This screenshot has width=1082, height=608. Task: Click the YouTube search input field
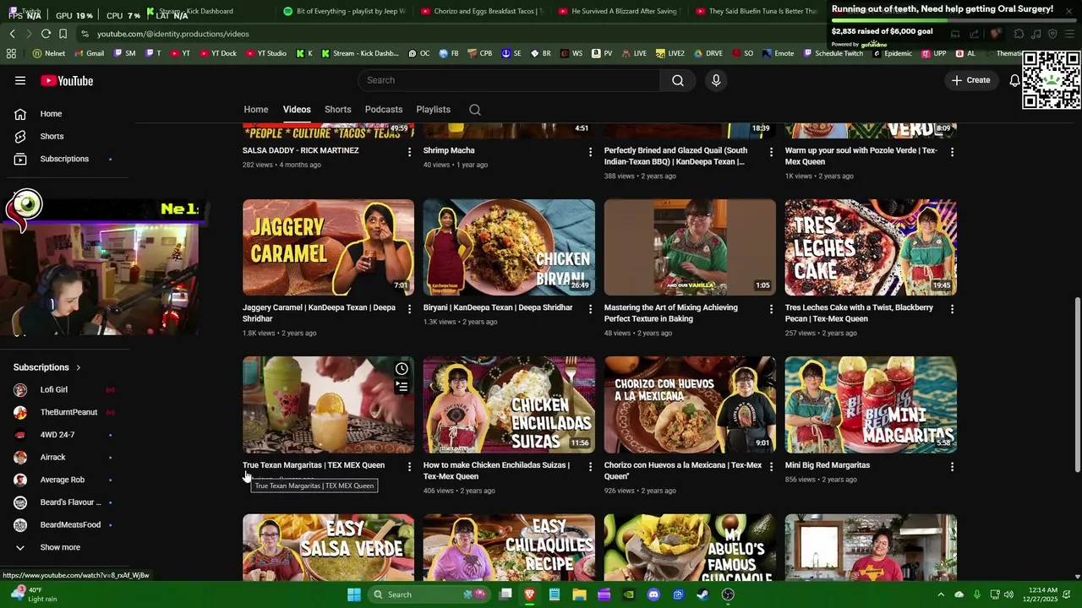click(509, 80)
